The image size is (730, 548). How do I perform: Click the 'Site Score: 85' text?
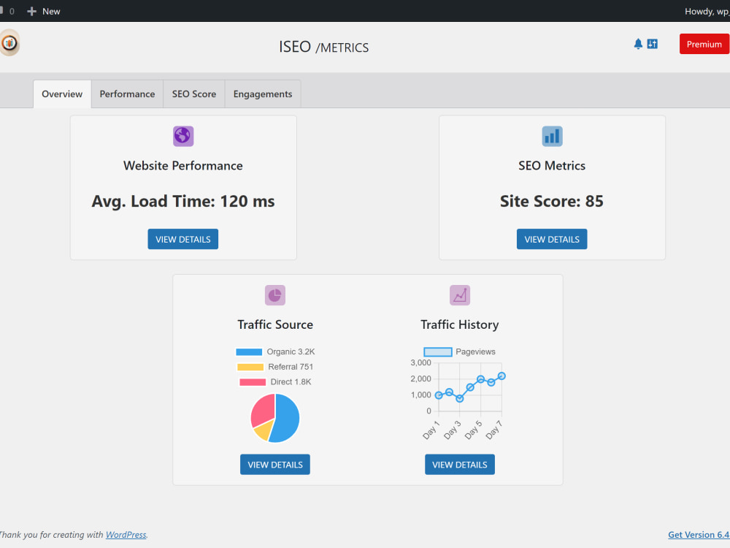pos(552,202)
